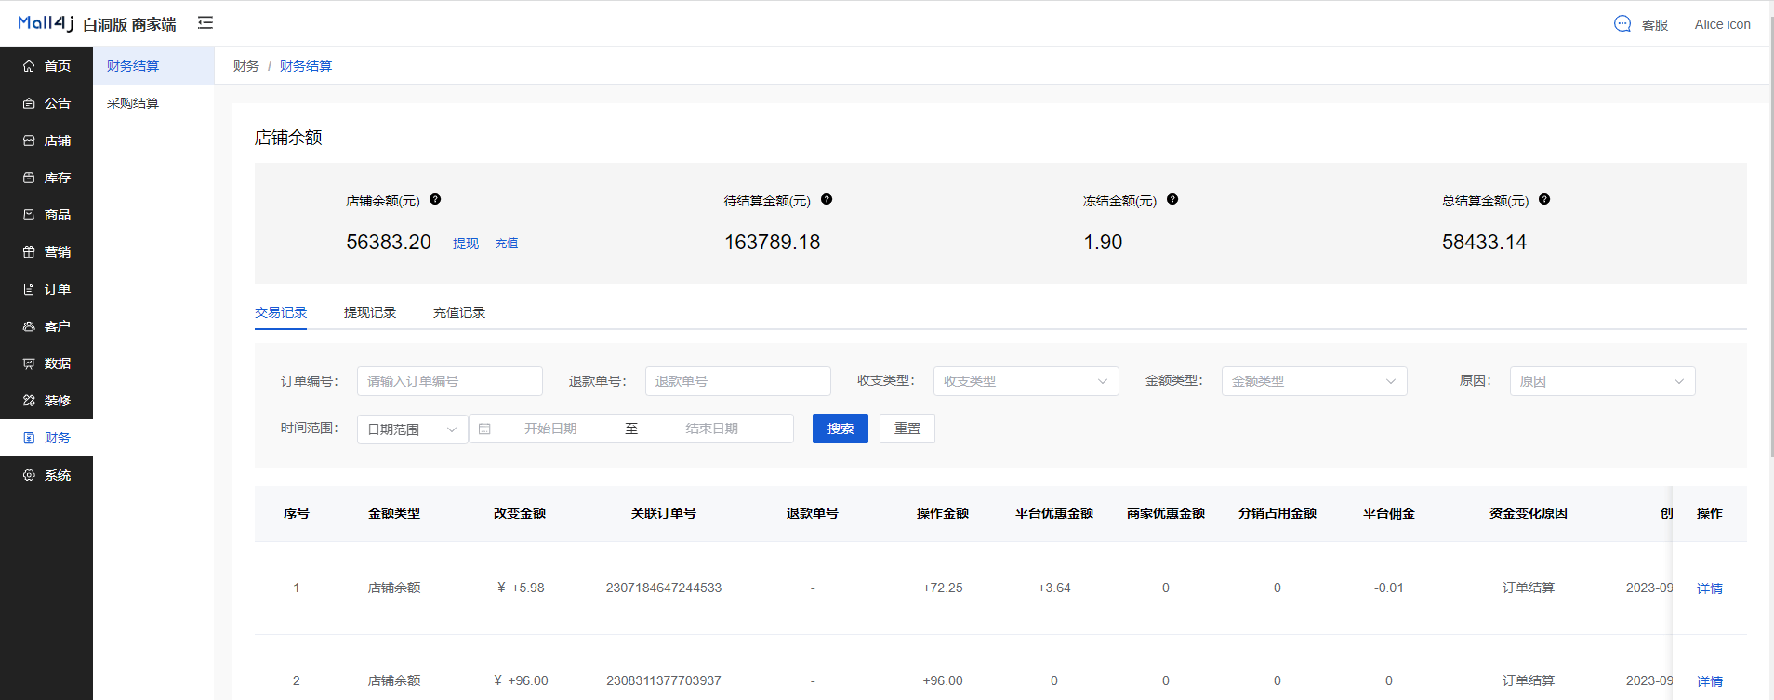This screenshot has height=700, width=1774.
Task: Select 采购结算 in the submenu
Action: click(x=153, y=103)
